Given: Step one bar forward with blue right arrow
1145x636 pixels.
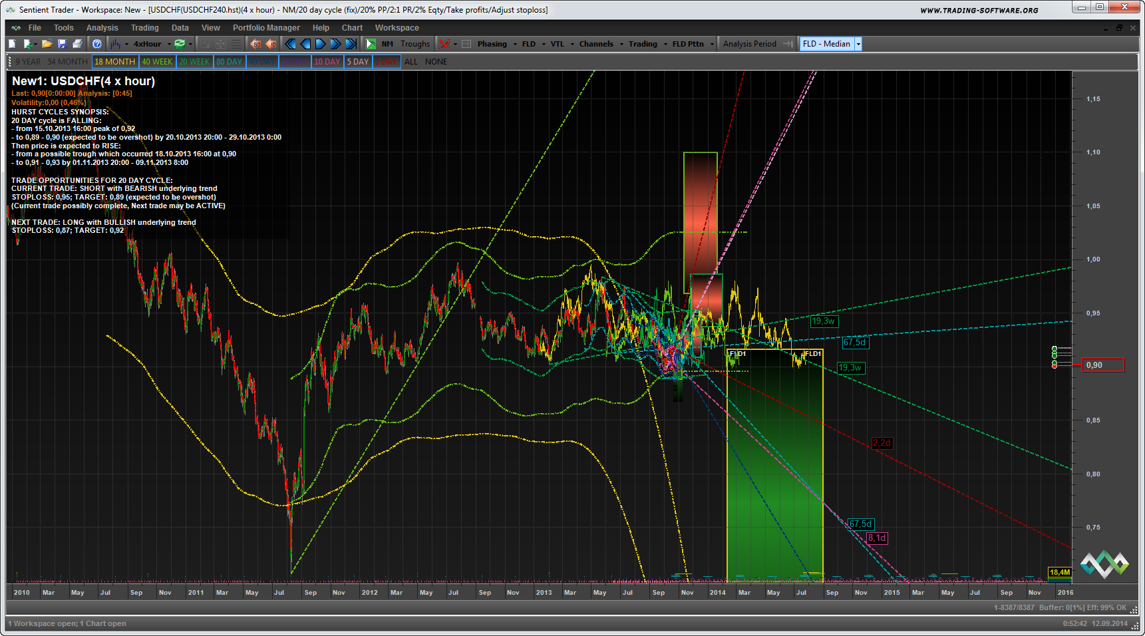Looking at the screenshot, I should (x=320, y=44).
